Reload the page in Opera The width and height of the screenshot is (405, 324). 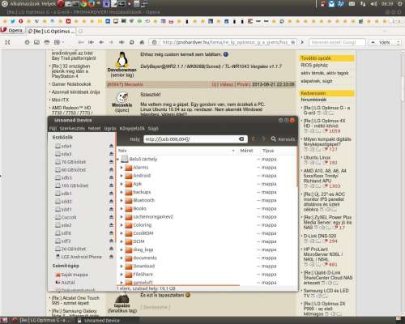click(x=131, y=42)
